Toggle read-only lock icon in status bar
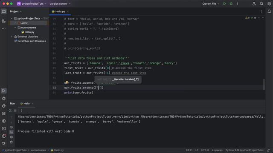The height and width of the screenshot is (153, 273). [x=268, y=150]
